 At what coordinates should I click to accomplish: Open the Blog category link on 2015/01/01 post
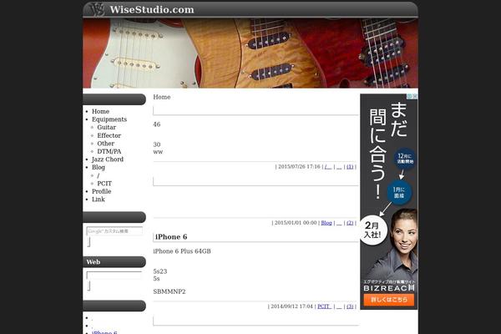click(x=326, y=223)
